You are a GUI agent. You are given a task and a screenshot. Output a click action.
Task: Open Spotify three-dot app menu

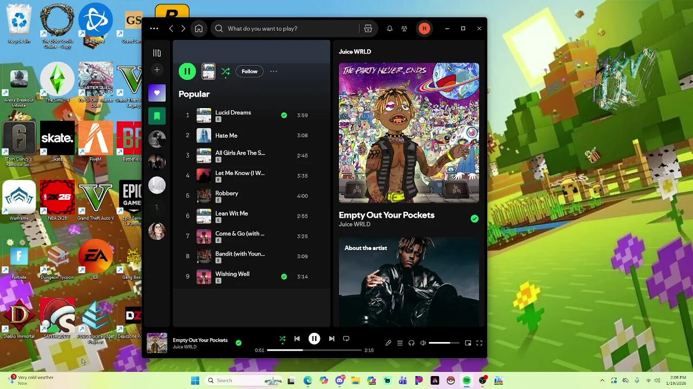pos(154,29)
